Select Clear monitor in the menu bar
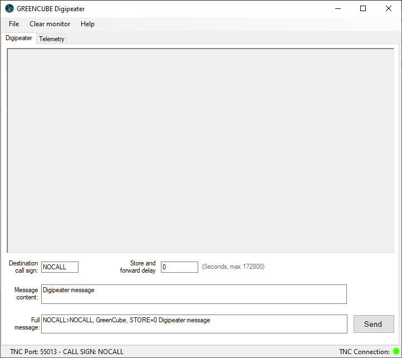 (x=50, y=24)
